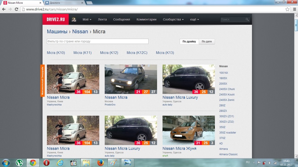Click the browser forward arrow
The image size is (298, 167).
click(10, 9)
